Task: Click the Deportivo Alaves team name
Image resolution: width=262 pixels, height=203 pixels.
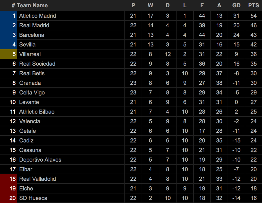Action: pyautogui.click(x=40, y=160)
